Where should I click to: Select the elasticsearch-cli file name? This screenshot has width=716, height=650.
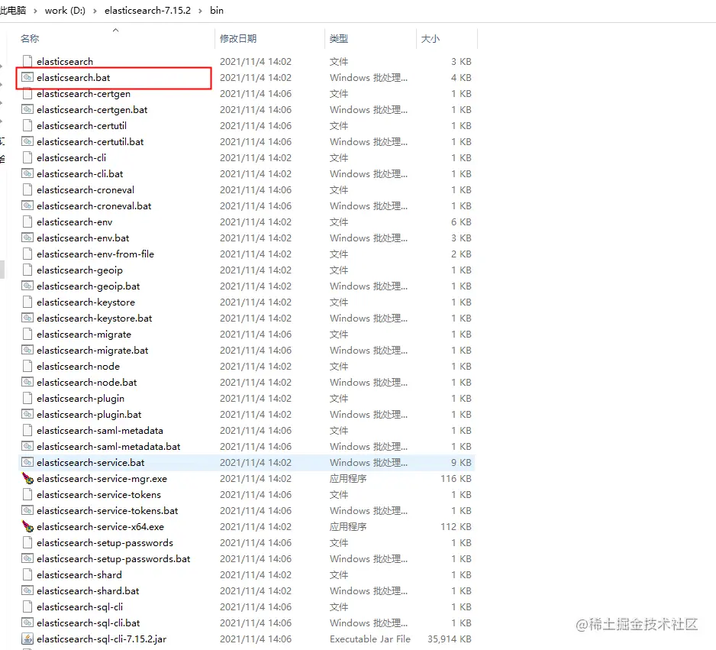[x=71, y=157]
